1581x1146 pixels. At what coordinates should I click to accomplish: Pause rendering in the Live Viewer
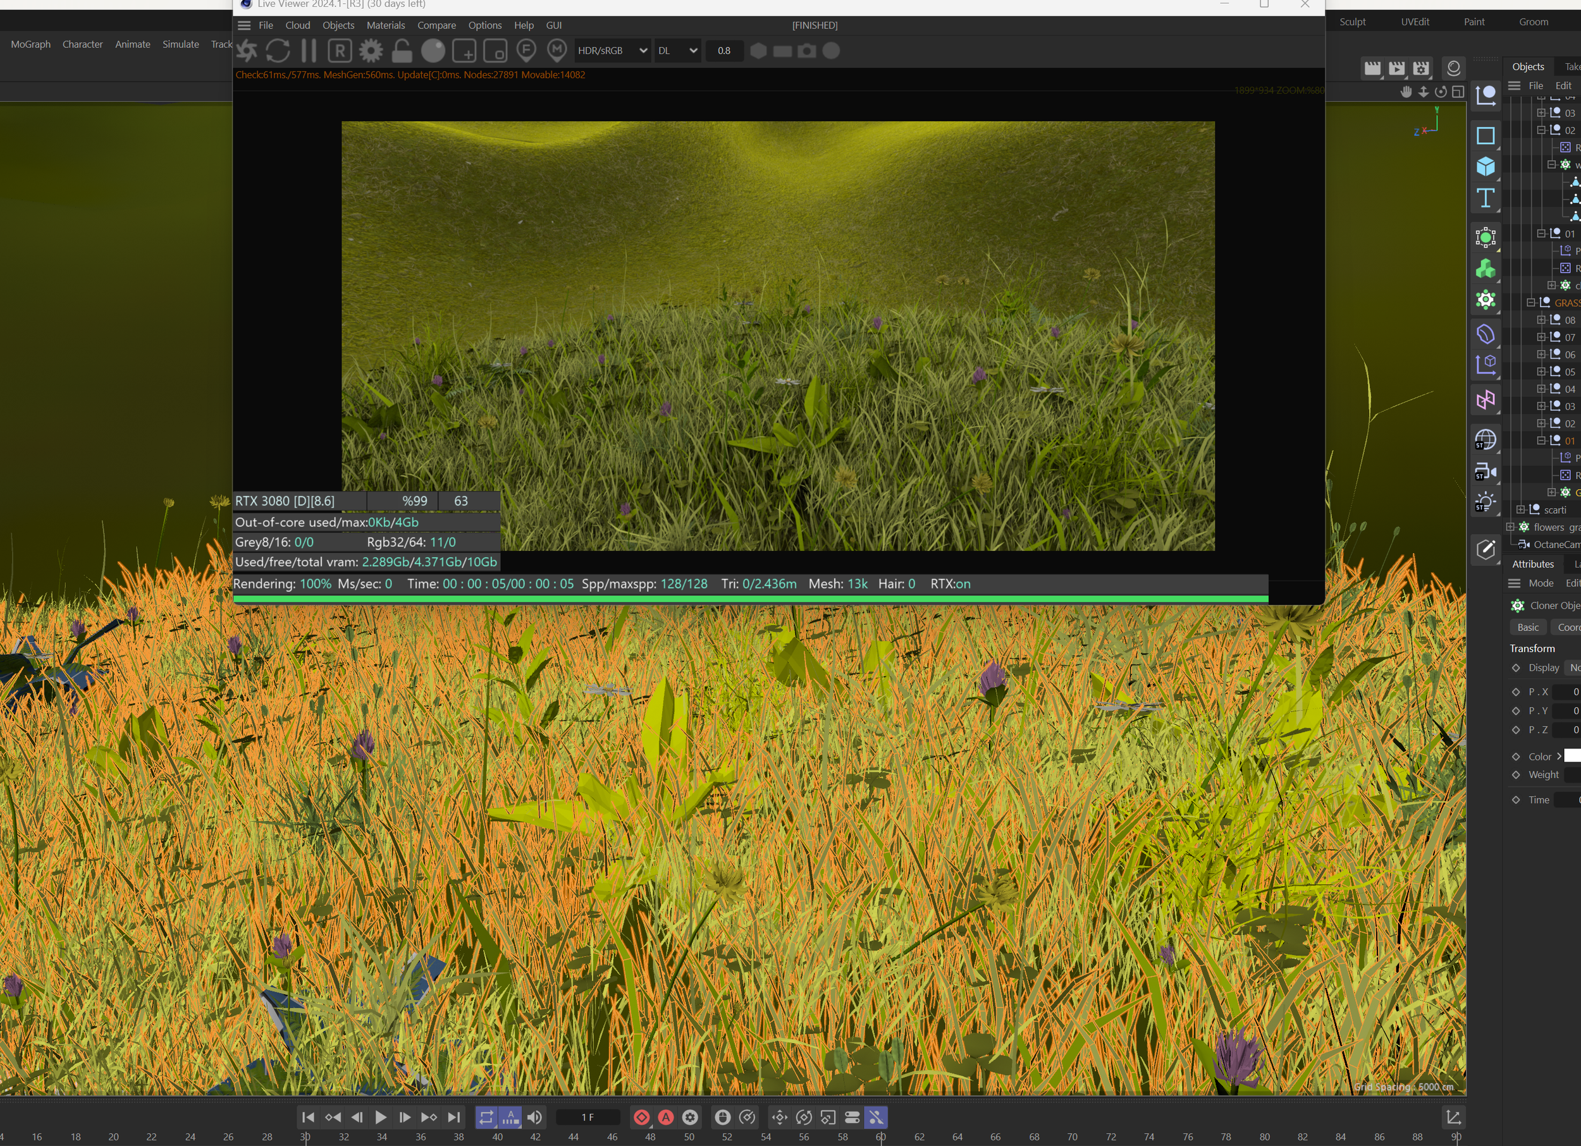[309, 51]
